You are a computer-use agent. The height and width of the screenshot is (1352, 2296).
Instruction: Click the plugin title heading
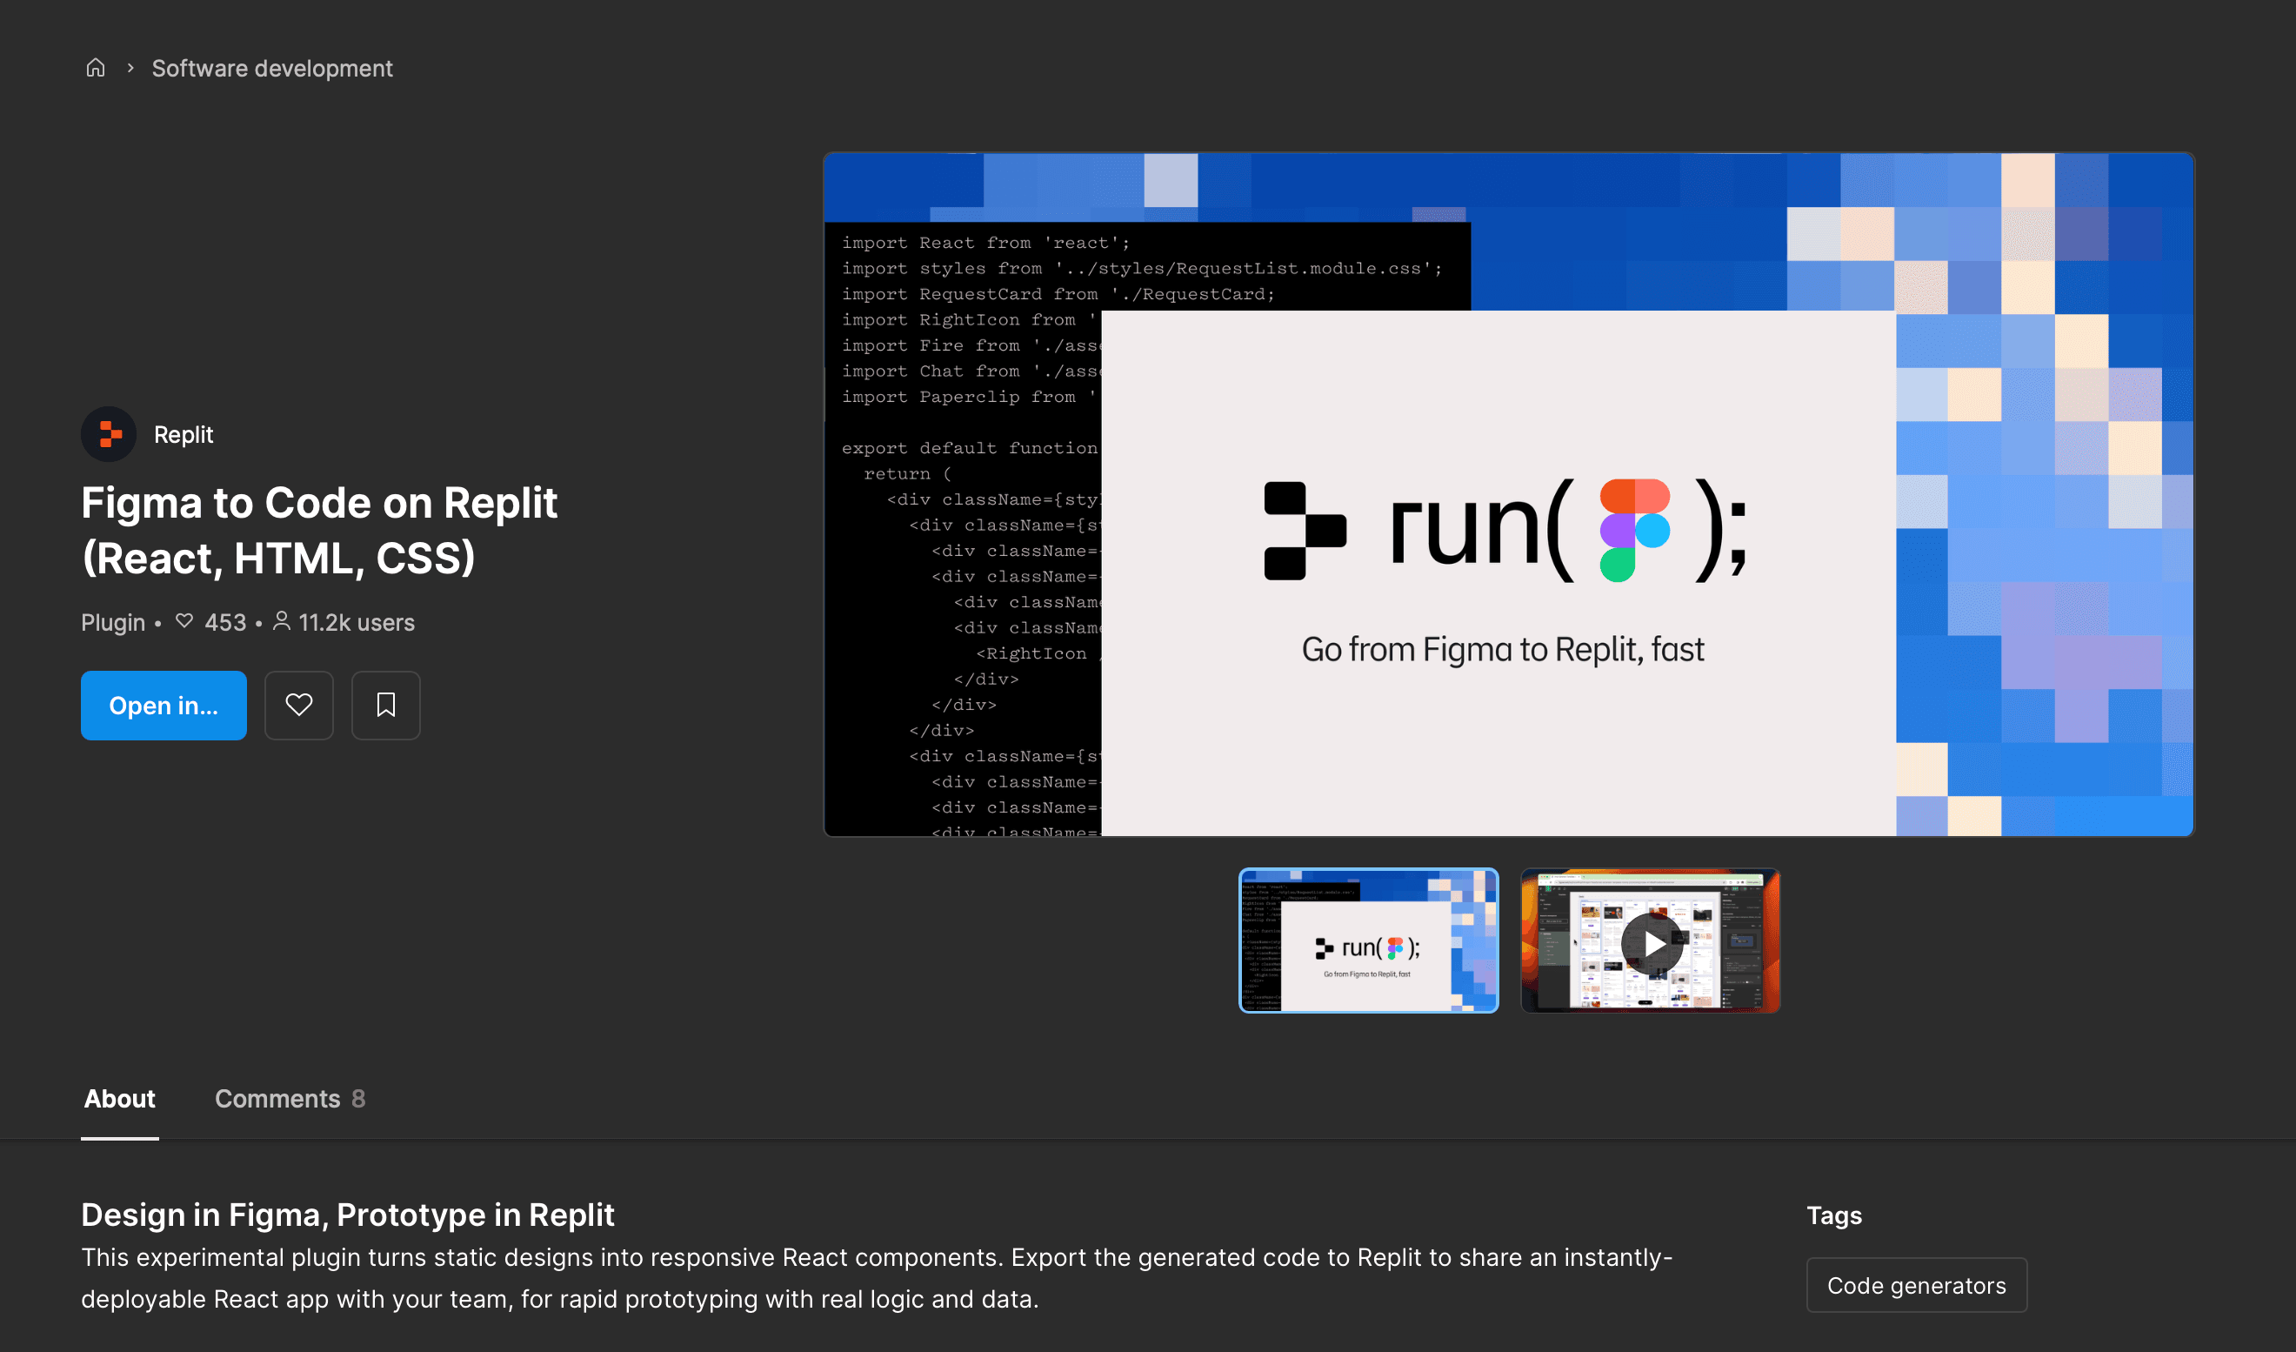319,531
